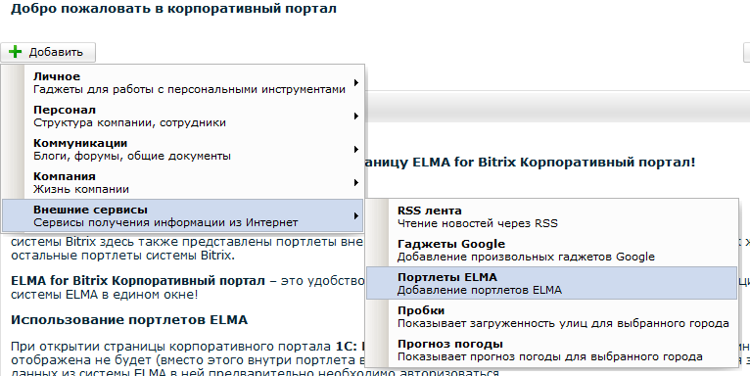Expand the Компания submenu arrow
The width and height of the screenshot is (750, 376).
coord(355,182)
